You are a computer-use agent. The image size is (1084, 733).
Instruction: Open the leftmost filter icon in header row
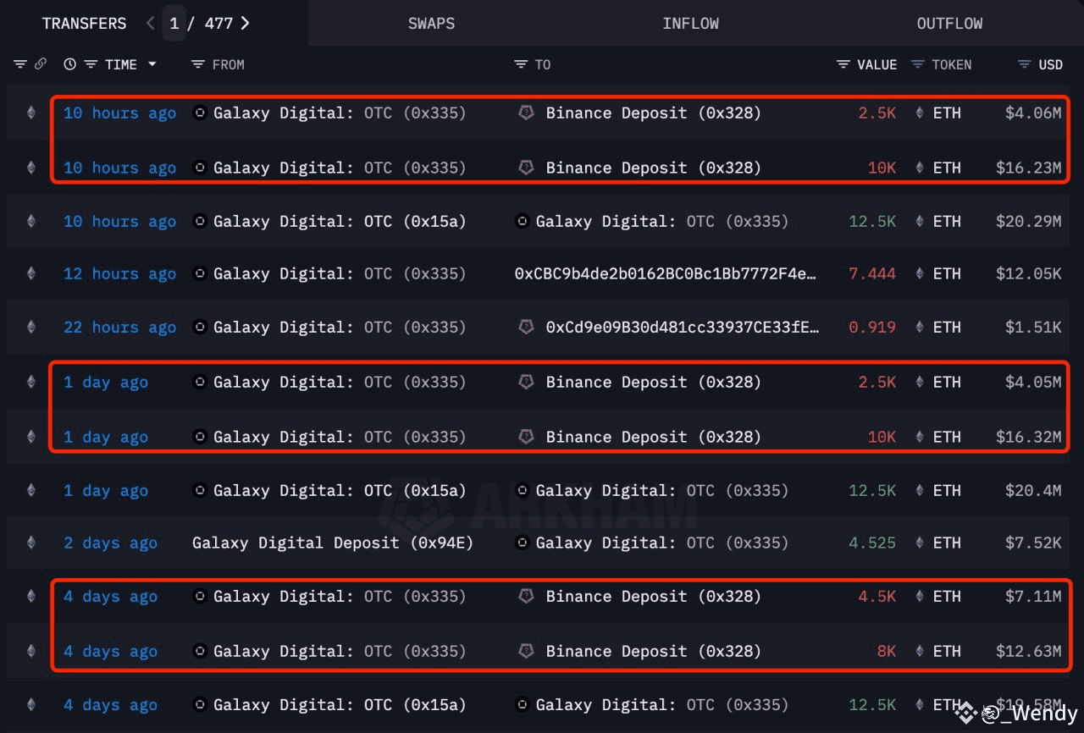pos(19,63)
